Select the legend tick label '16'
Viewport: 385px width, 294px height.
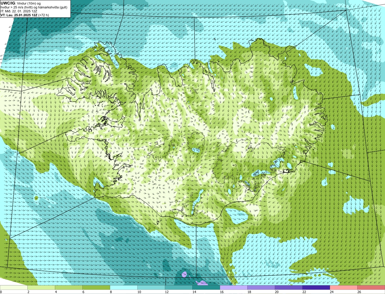(x=222, y=292)
